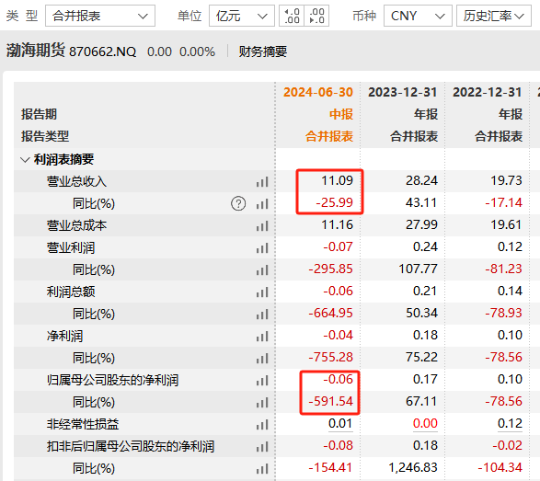Screen dimensions: 540x481
Task: Click the value -755.28
Action: pyautogui.click(x=330, y=357)
